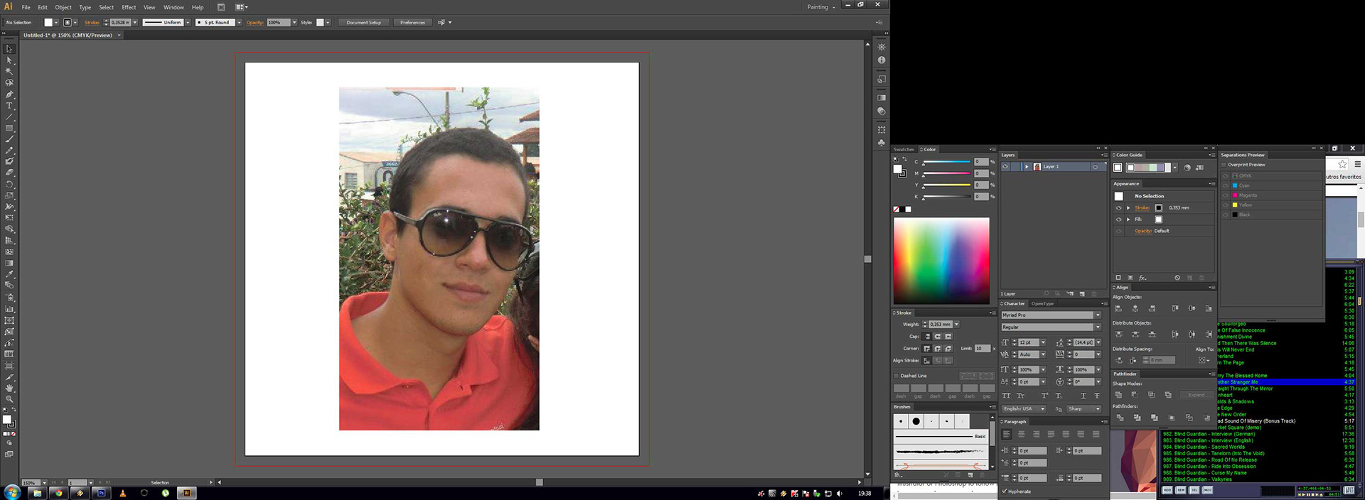Viewport: 1365px width, 500px height.
Task: Open the 5 pt. Round brush dropdown
Action: click(239, 23)
